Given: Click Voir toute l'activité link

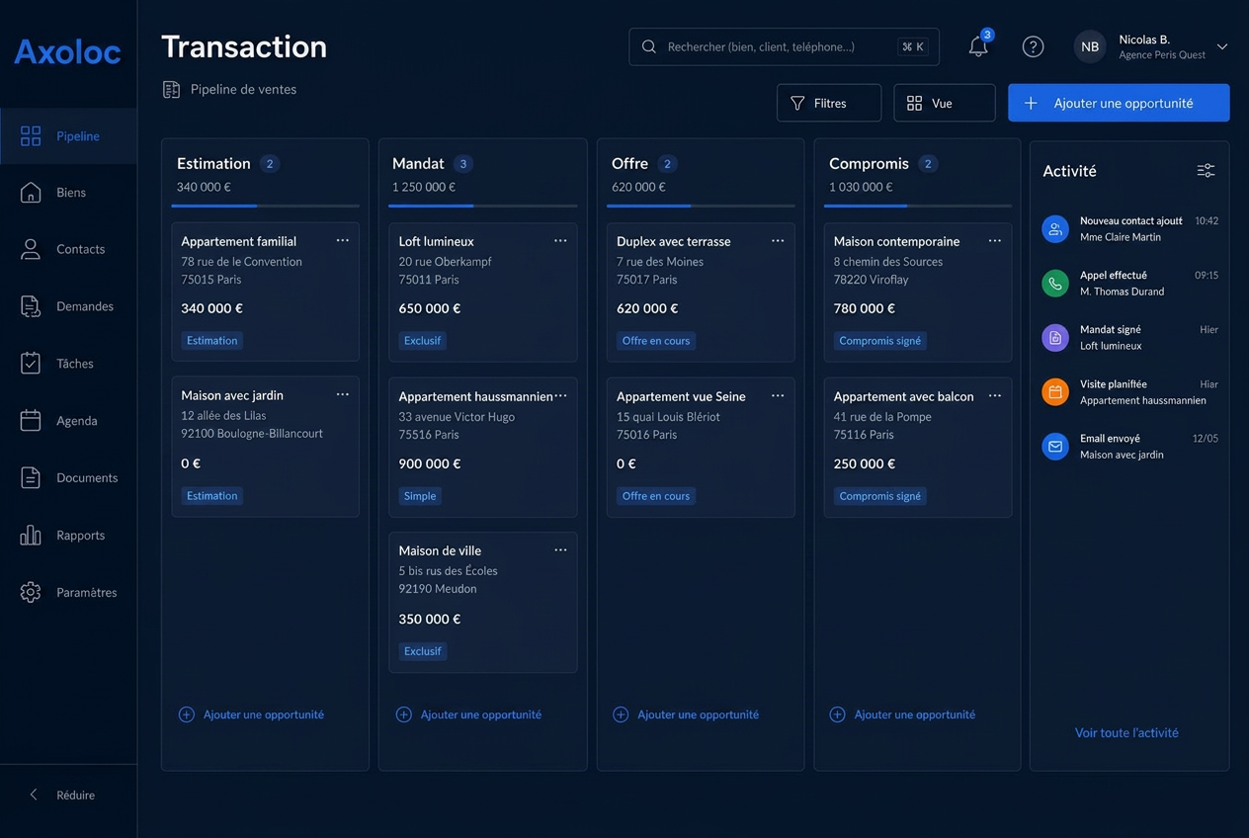Looking at the screenshot, I should point(1126,733).
